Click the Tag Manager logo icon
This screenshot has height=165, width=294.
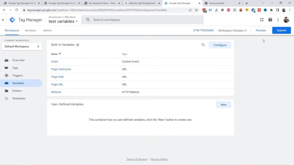12,20
